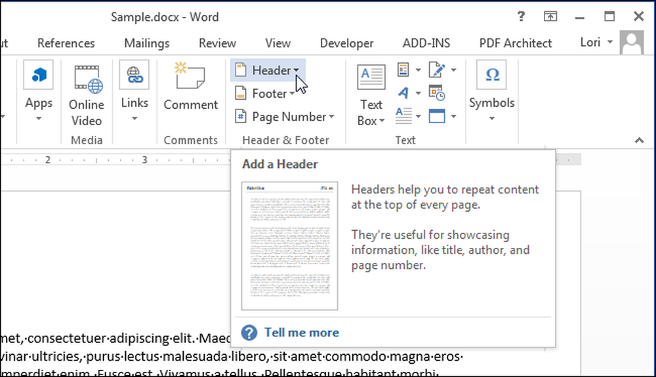Switch to the Developer tab
Screen dimensions: 656x377
(x=347, y=43)
